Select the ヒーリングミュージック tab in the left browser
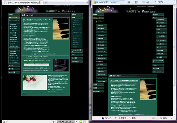 click(x=23, y=2)
